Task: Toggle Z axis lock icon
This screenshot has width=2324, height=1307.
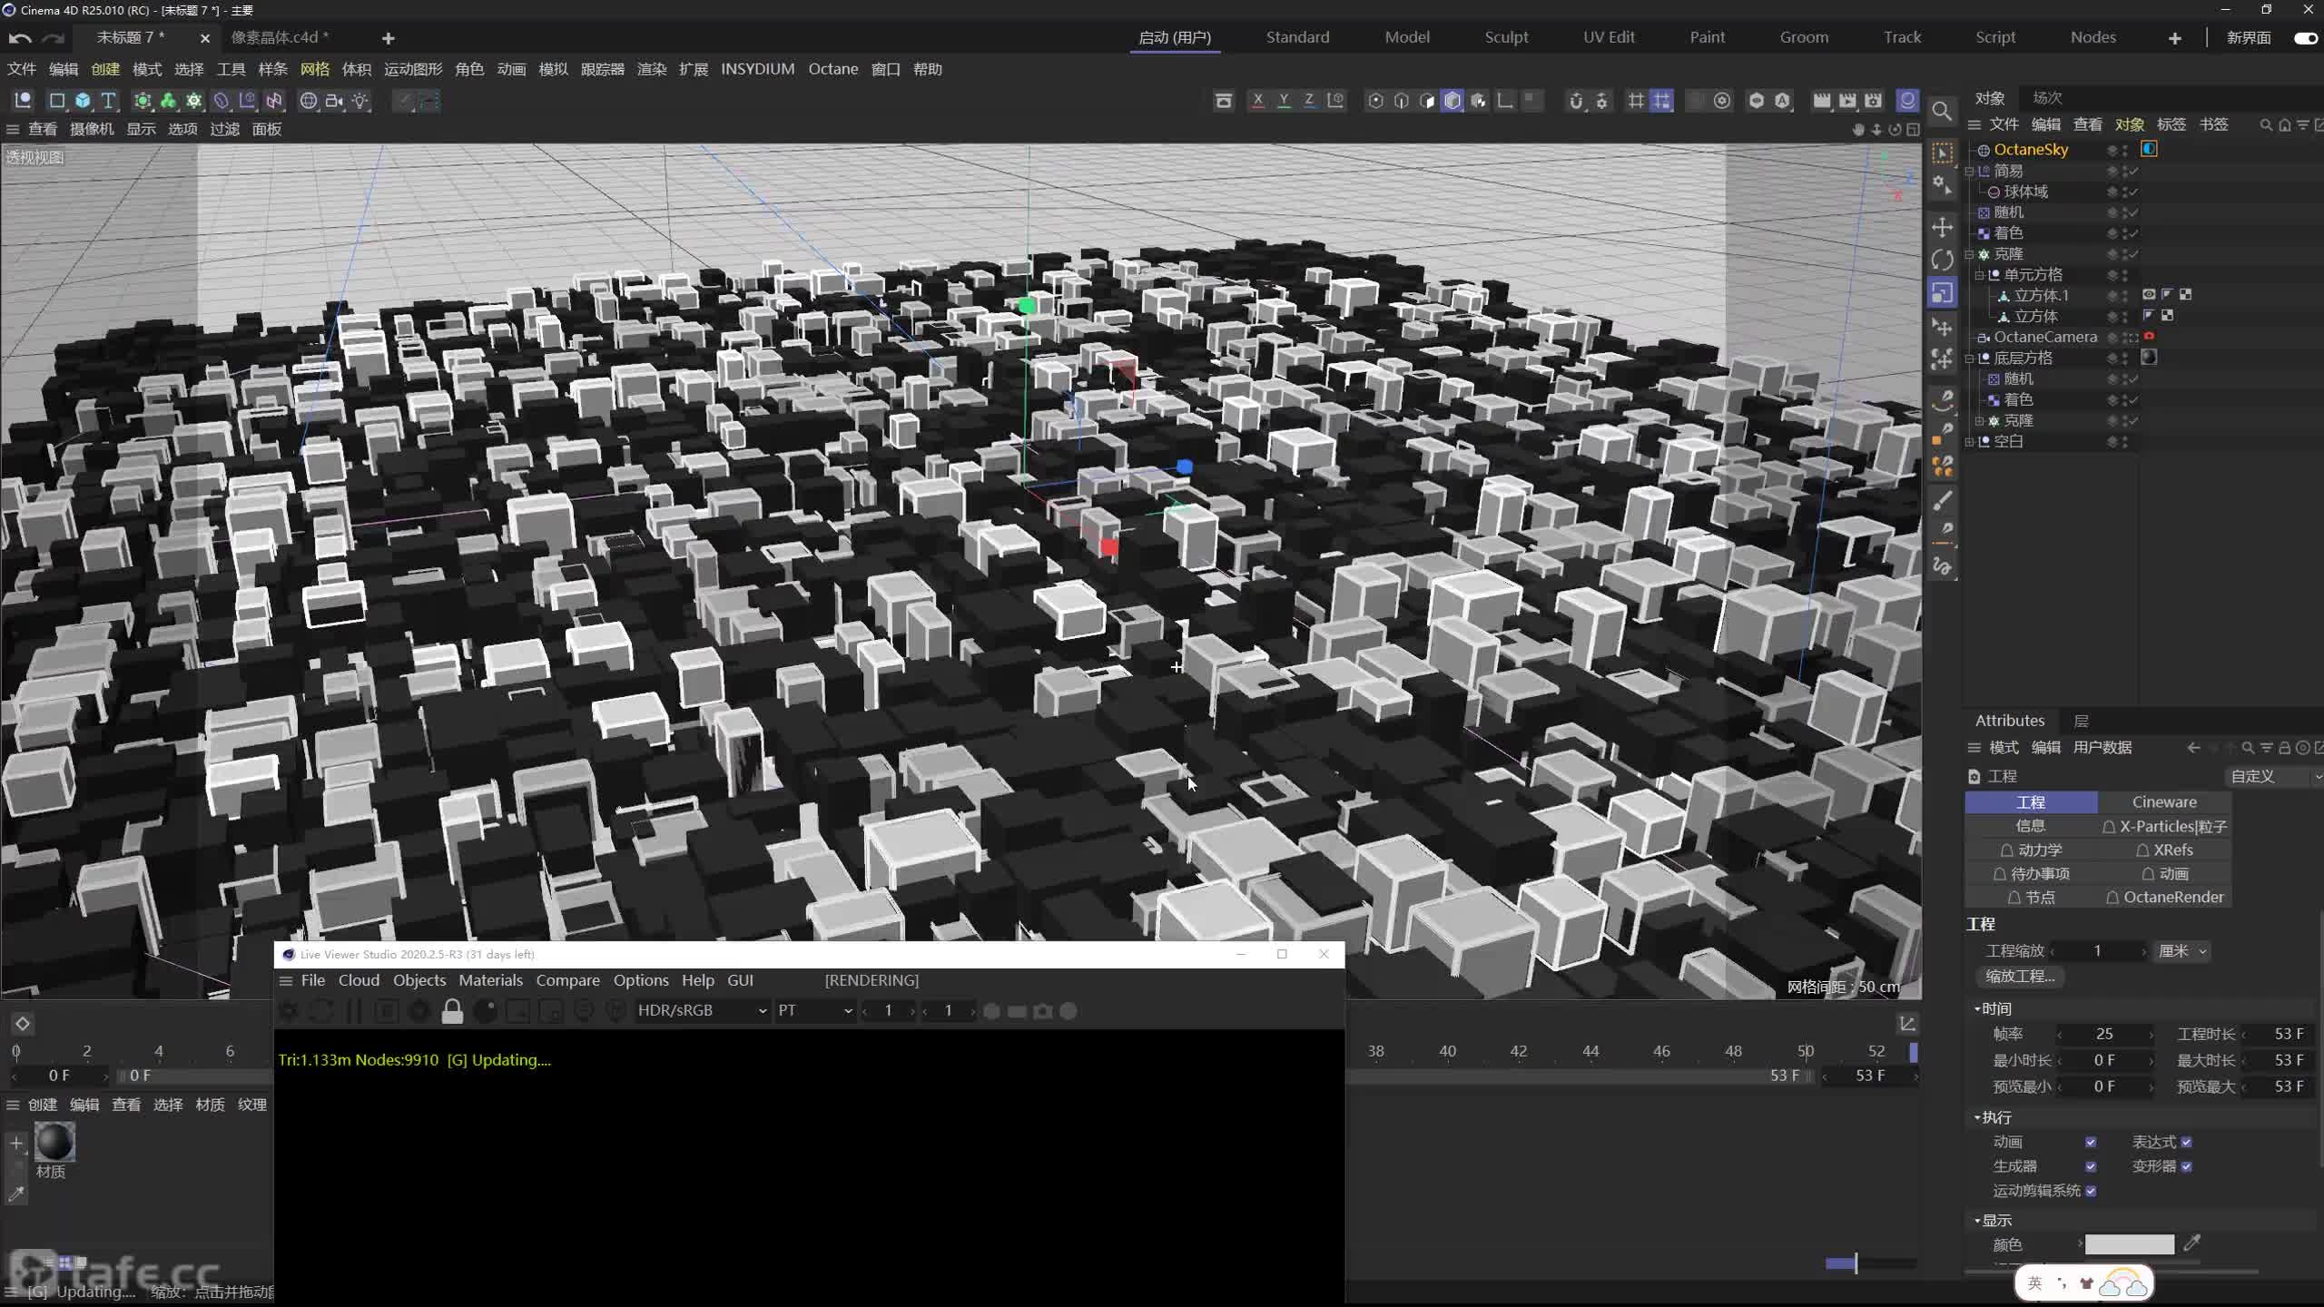Action: pos(1309,101)
